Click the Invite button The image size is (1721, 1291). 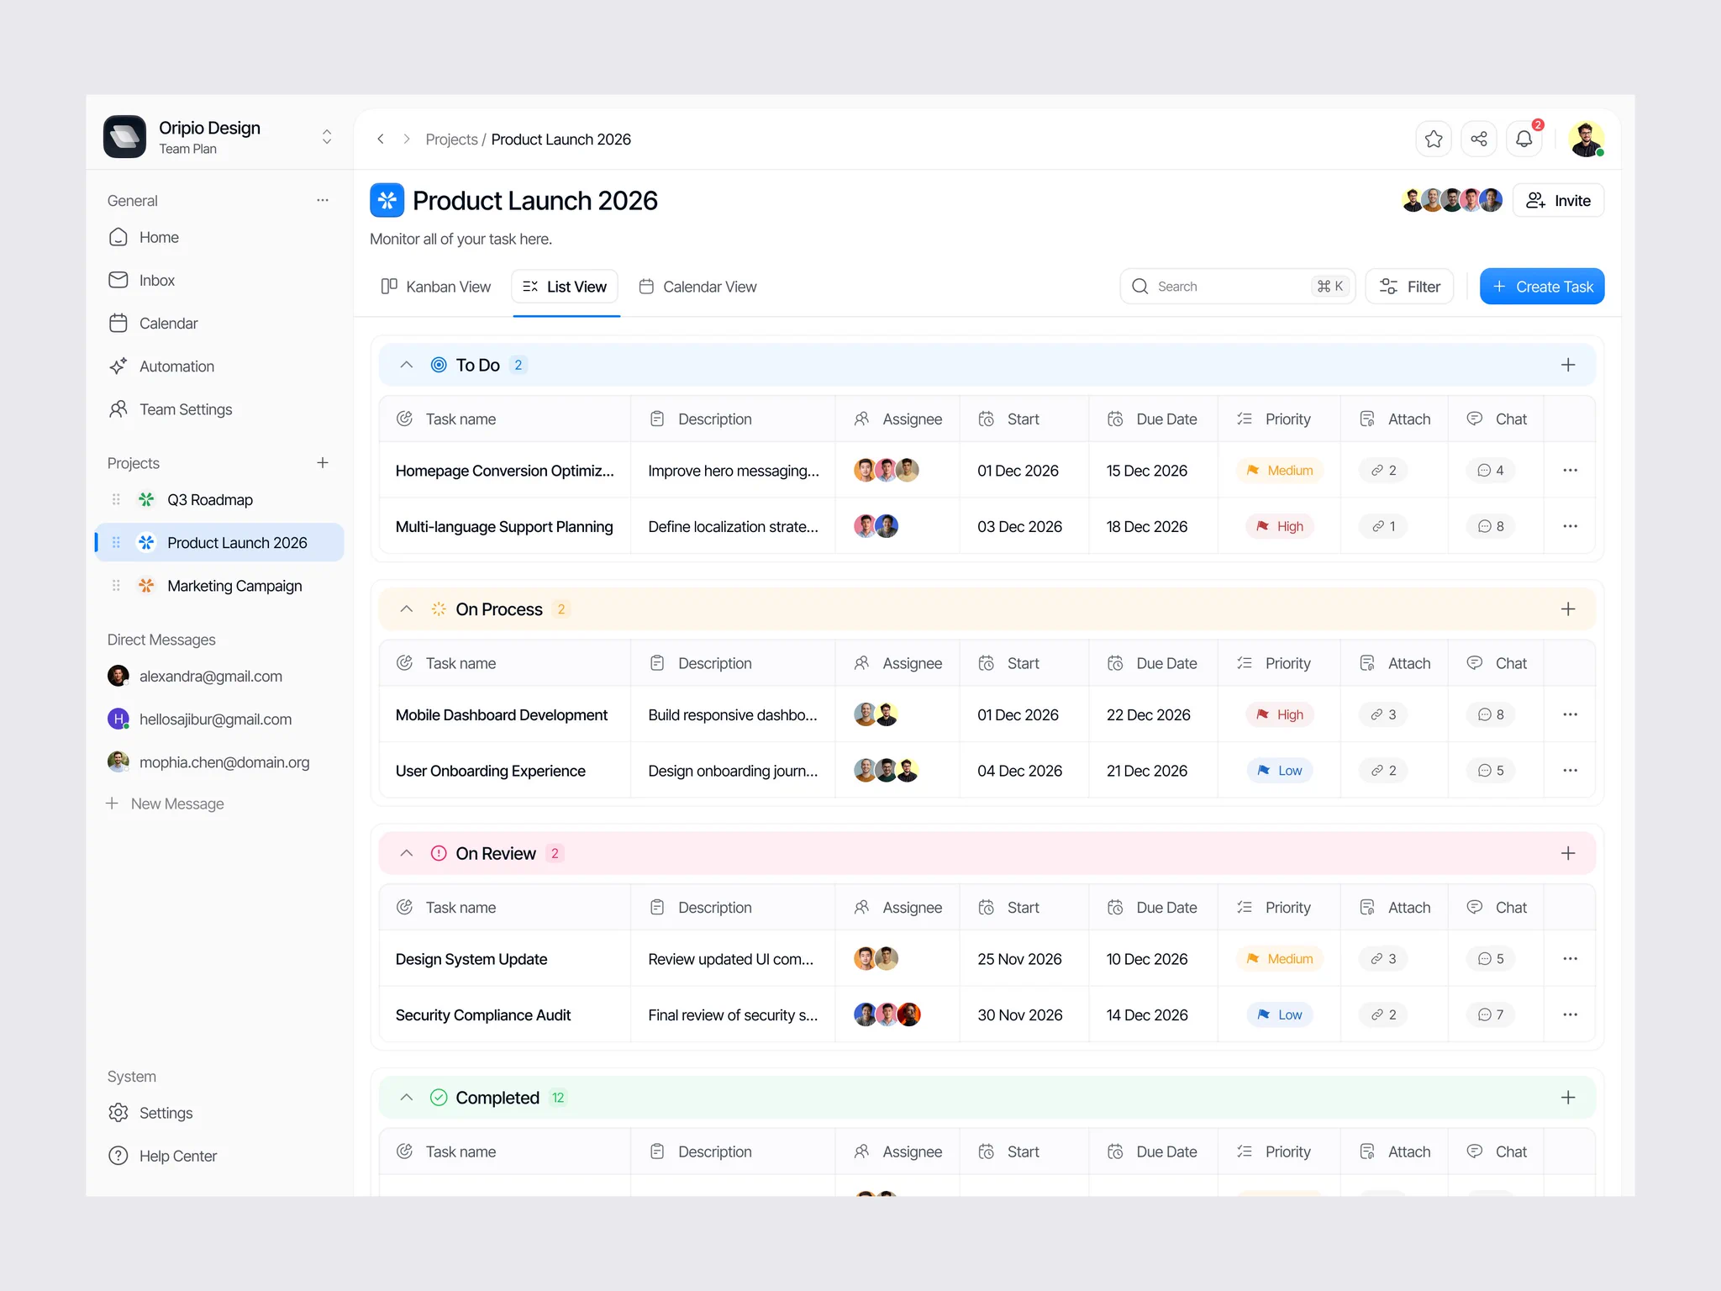point(1558,201)
